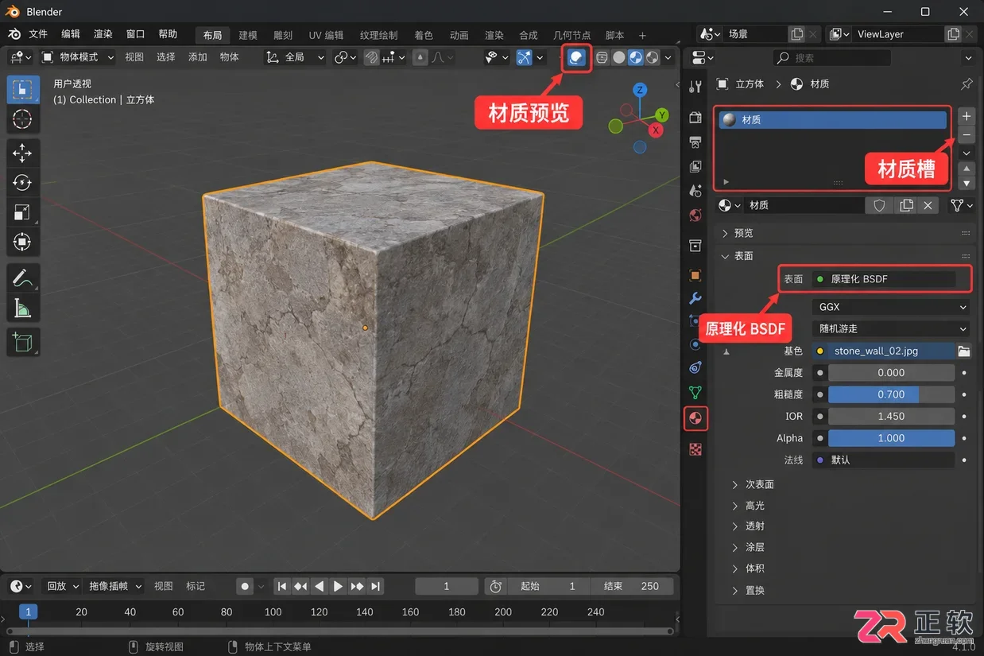984x656 pixels.
Task: Select the Move tool
Action: tap(23, 153)
